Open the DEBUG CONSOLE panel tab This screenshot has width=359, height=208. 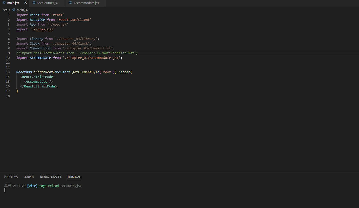pyautogui.click(x=51, y=177)
